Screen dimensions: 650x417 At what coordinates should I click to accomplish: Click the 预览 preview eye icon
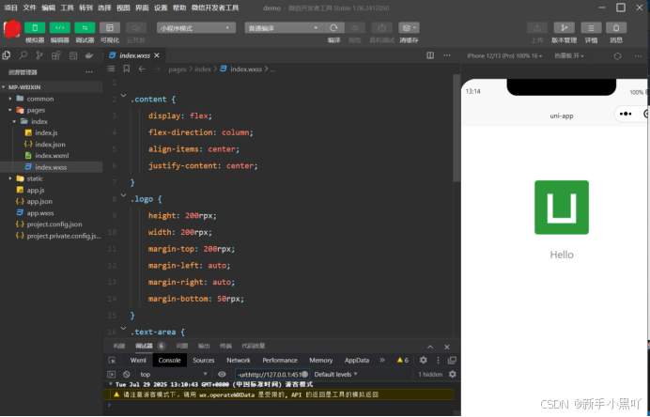(355, 28)
